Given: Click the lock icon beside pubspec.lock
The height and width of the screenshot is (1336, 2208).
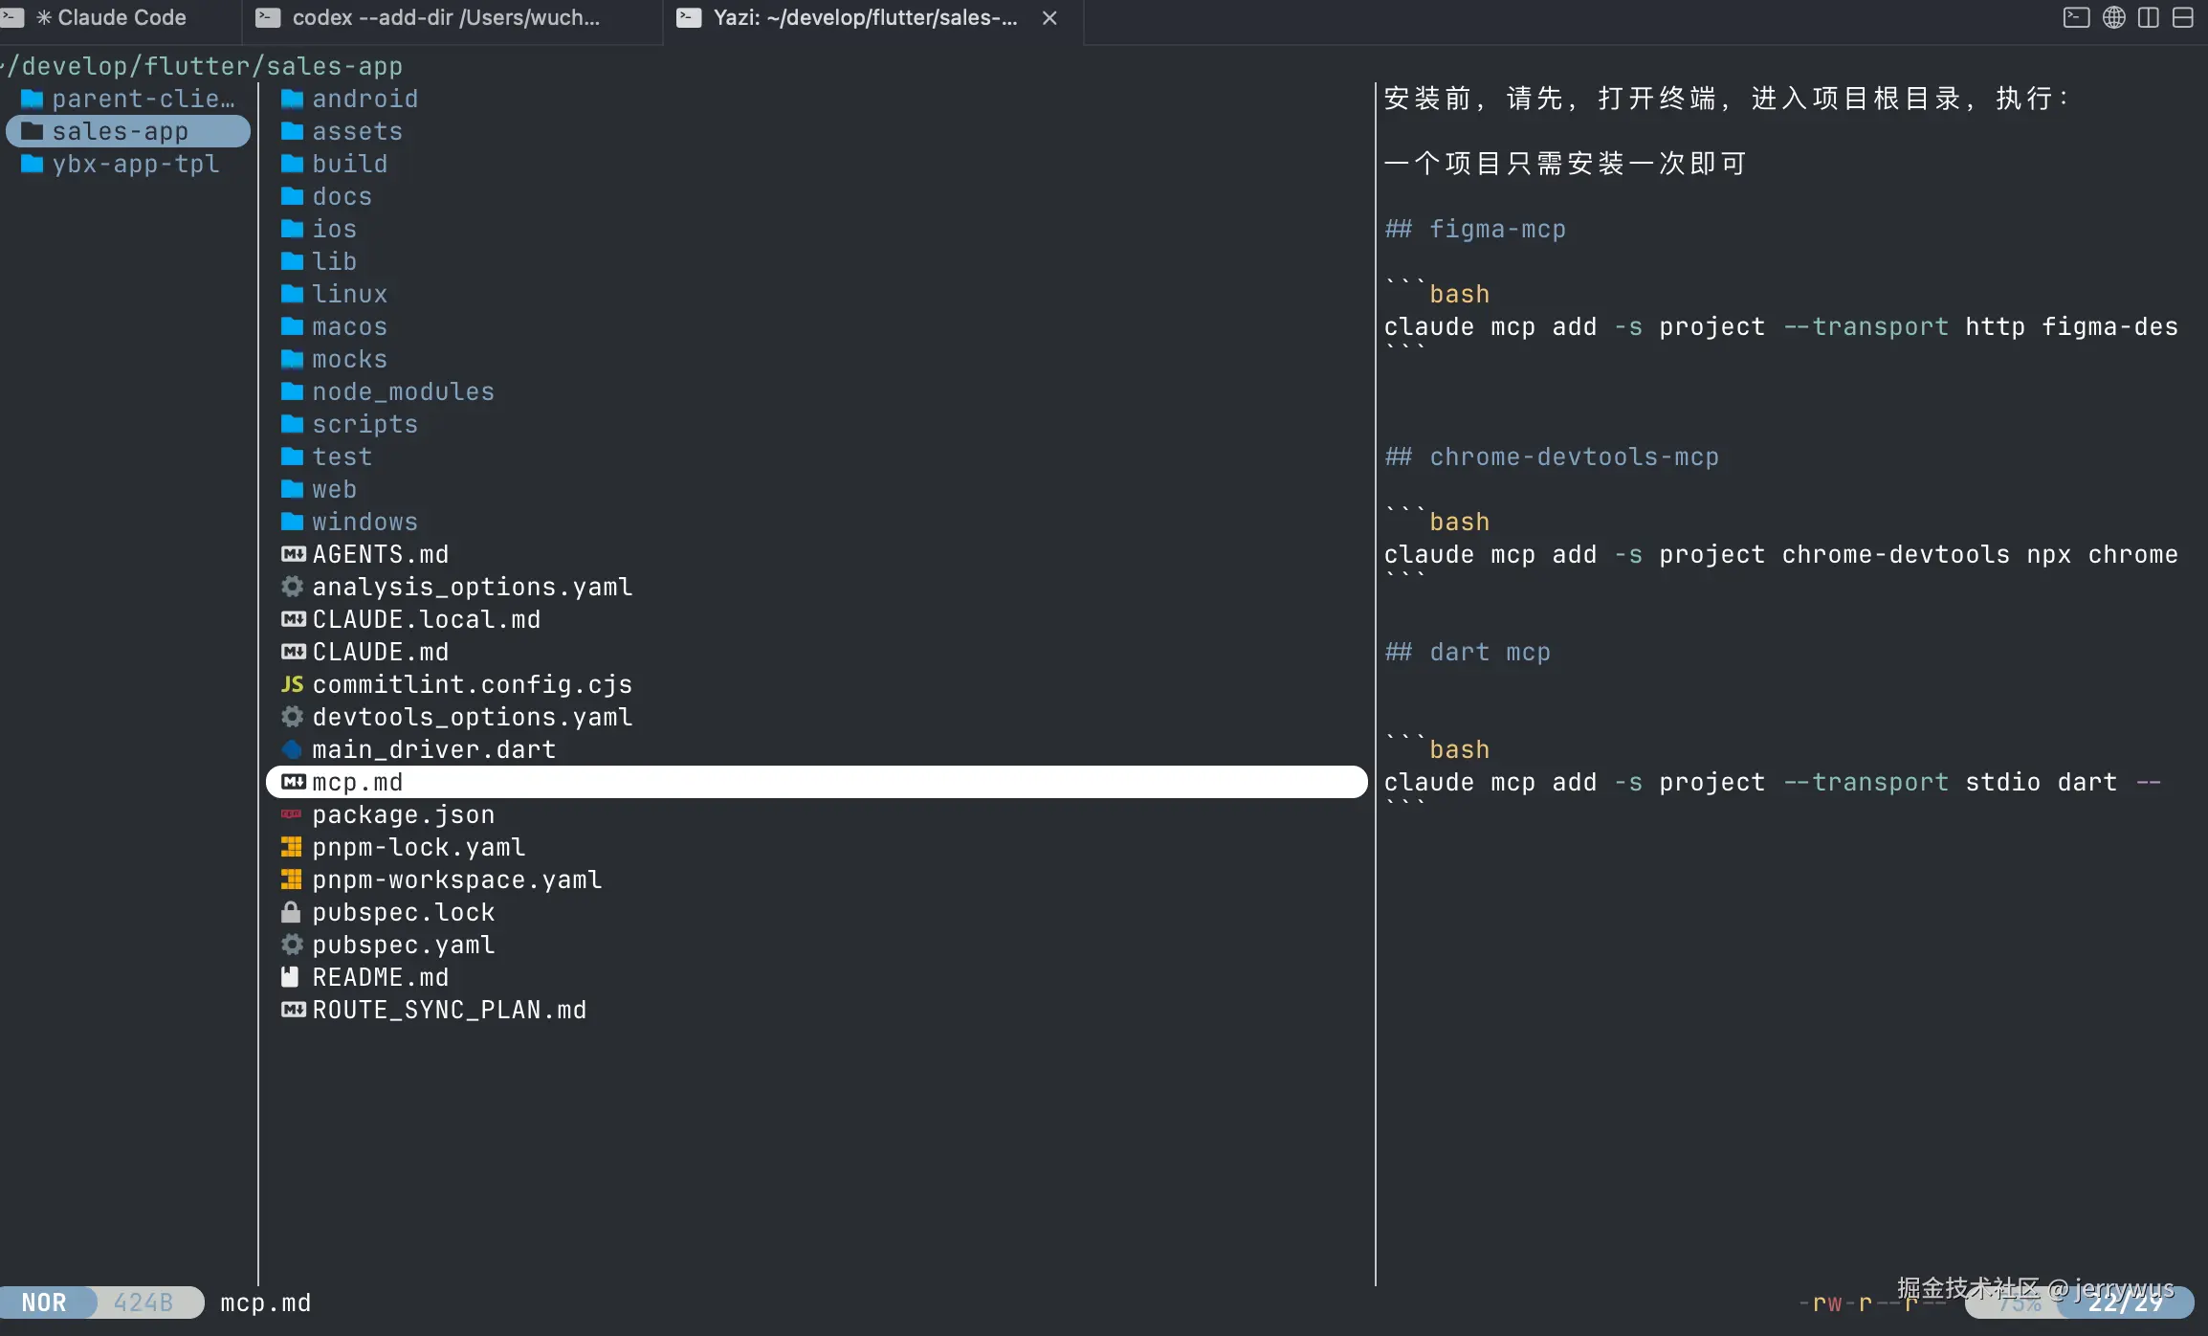Looking at the screenshot, I should click(292, 912).
